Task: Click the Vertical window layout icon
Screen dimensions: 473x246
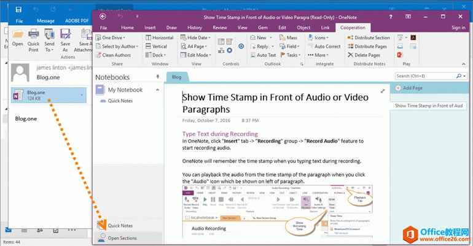Action: (x=149, y=47)
